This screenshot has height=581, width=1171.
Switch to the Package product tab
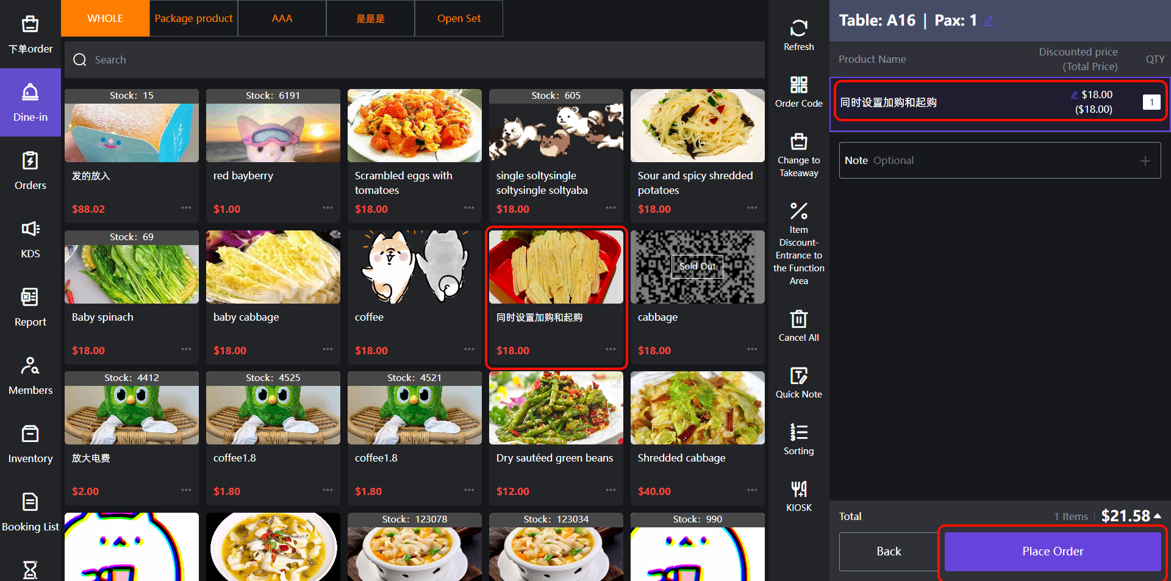pyautogui.click(x=193, y=18)
